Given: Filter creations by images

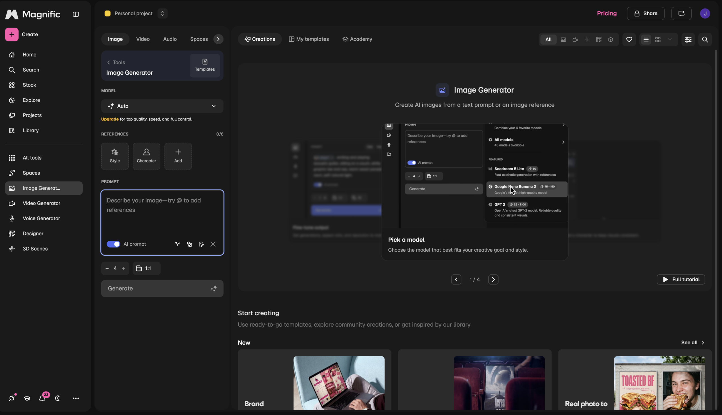Looking at the screenshot, I should (563, 40).
